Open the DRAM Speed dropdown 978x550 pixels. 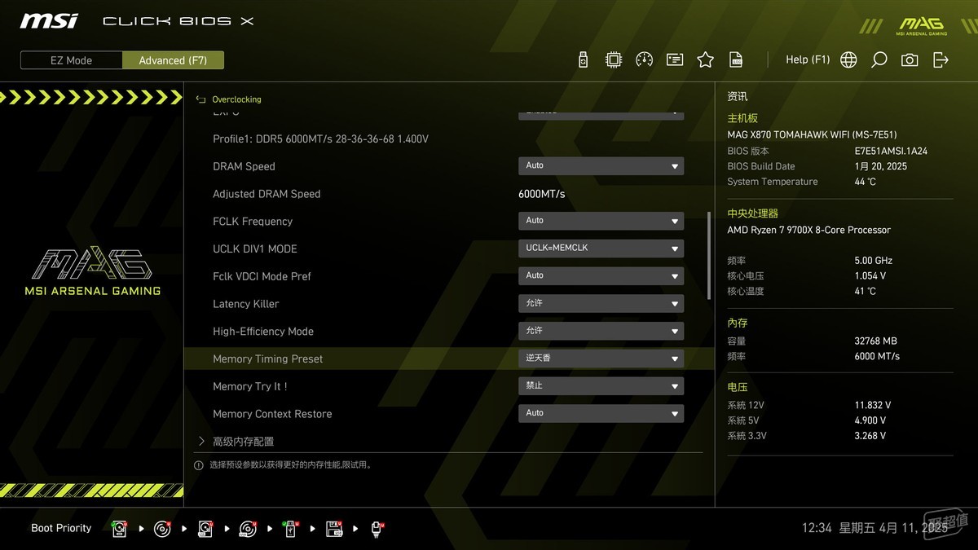click(601, 166)
